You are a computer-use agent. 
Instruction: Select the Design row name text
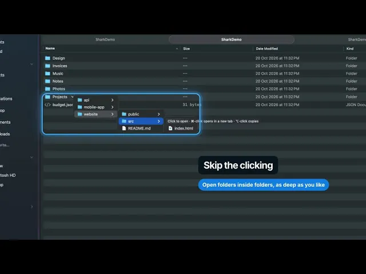point(58,58)
